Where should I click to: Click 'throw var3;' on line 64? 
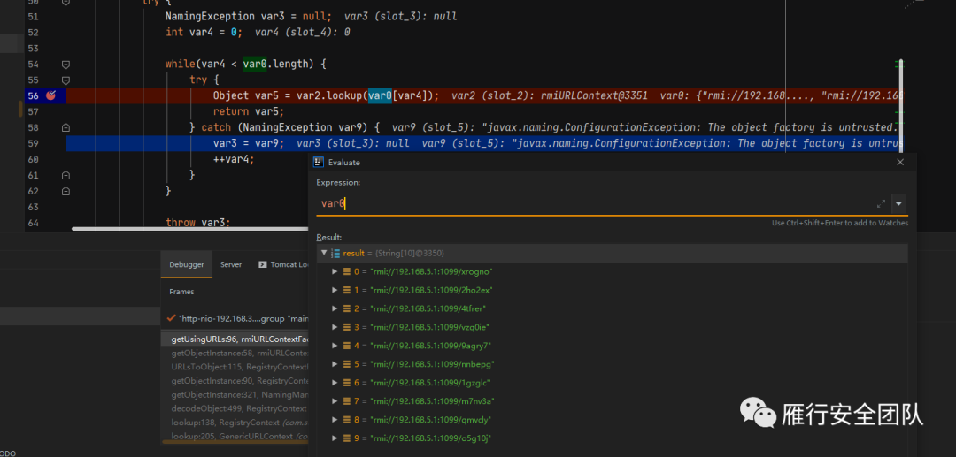click(198, 223)
